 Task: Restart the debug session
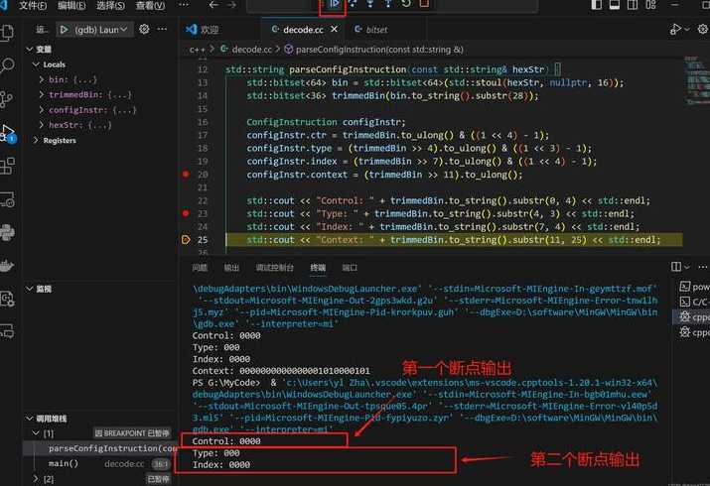tap(406, 4)
